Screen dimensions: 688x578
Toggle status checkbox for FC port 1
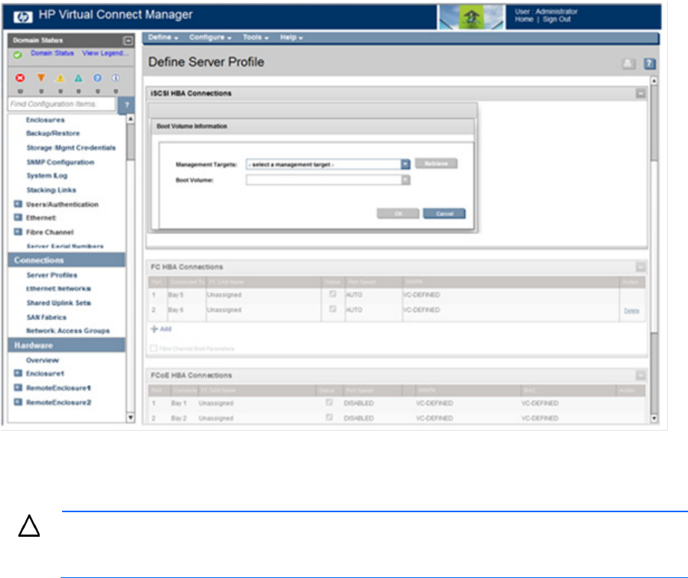(x=333, y=294)
